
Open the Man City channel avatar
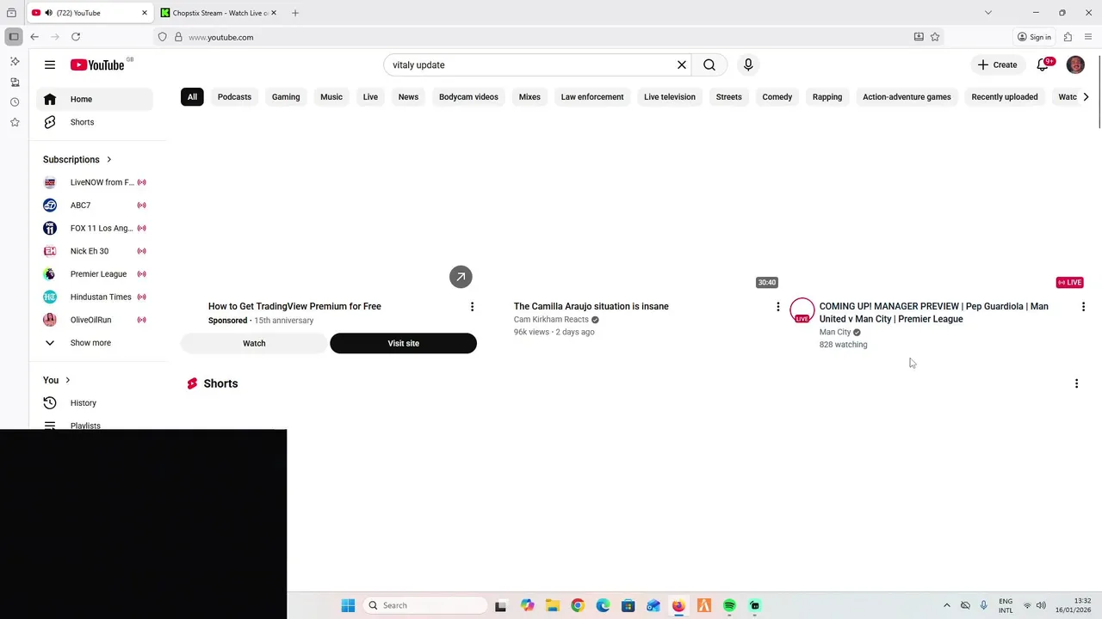pos(802,310)
